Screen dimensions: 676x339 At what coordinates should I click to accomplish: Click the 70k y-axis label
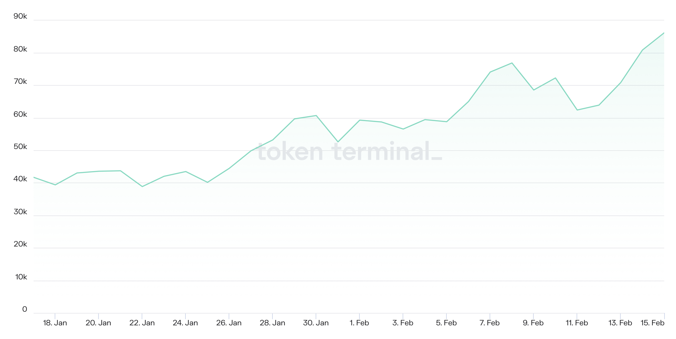point(21,82)
